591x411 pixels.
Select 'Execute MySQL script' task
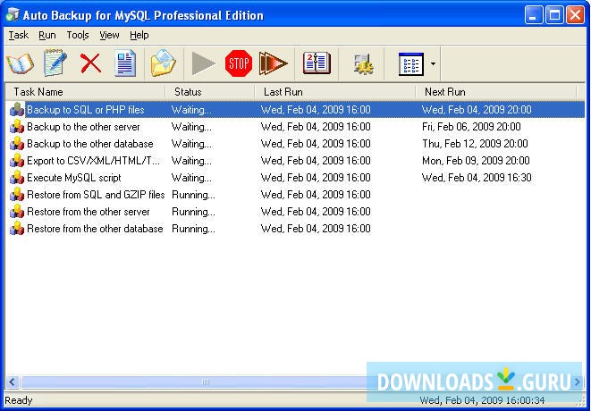point(74,178)
